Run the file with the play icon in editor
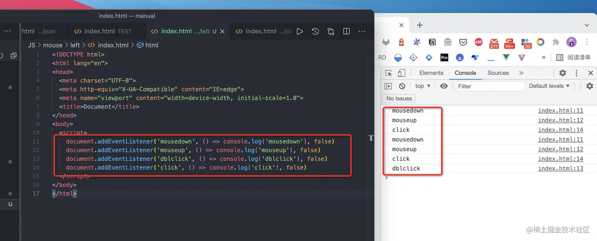597x241 pixels. click(300, 31)
